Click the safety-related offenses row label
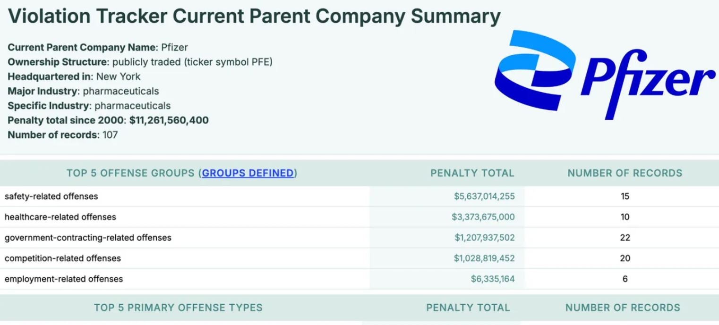719x325 pixels. point(51,196)
